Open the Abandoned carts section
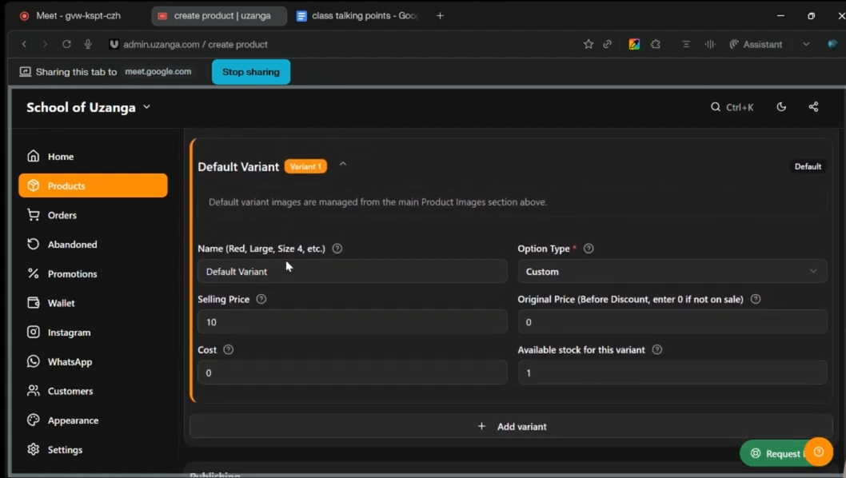Screen dimensions: 846x478 point(93,245)
